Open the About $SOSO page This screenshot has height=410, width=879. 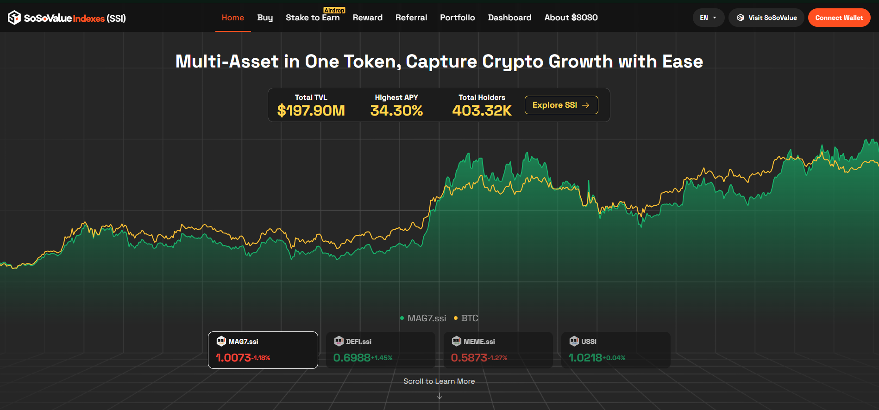[571, 18]
